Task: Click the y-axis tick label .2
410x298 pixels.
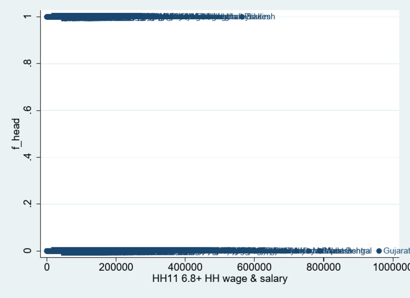Action: (27, 203)
